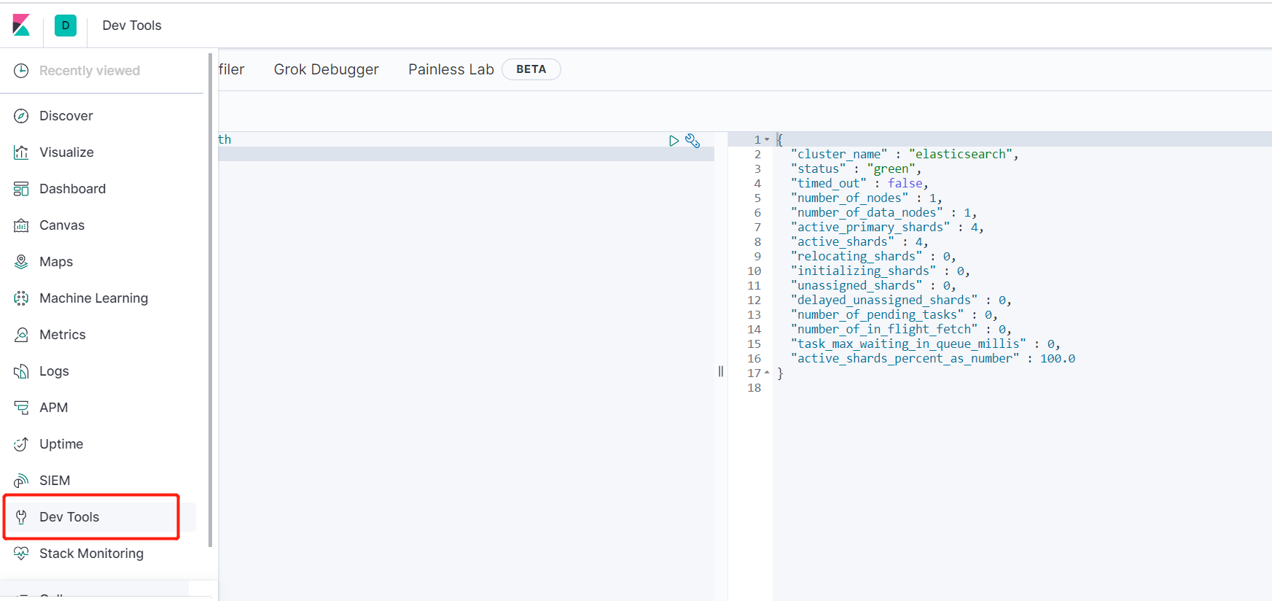Open the Metrics app
1272x601 pixels.
pyautogui.click(x=63, y=335)
